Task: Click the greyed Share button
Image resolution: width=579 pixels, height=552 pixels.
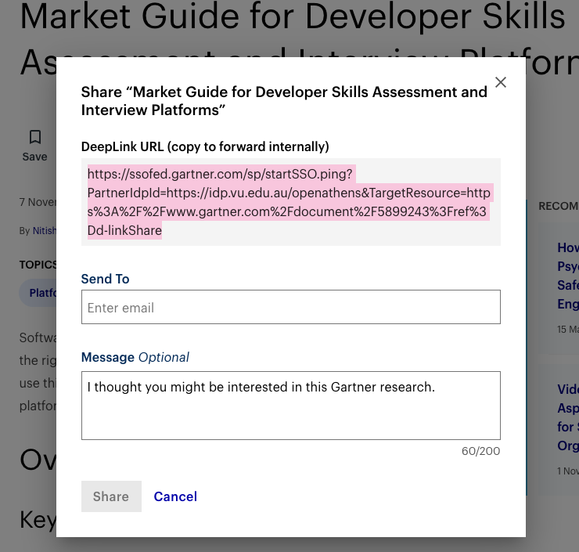Action: tap(111, 496)
